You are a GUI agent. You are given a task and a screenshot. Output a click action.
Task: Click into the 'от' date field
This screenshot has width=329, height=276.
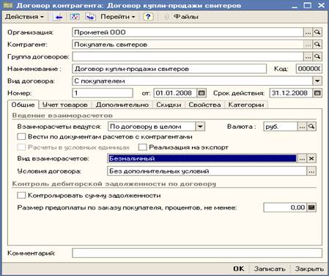tap(175, 93)
